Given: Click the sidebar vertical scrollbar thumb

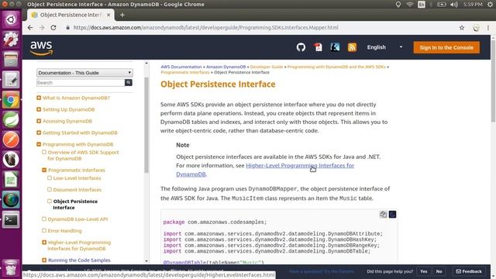Looking at the screenshot, I should coord(146,125).
